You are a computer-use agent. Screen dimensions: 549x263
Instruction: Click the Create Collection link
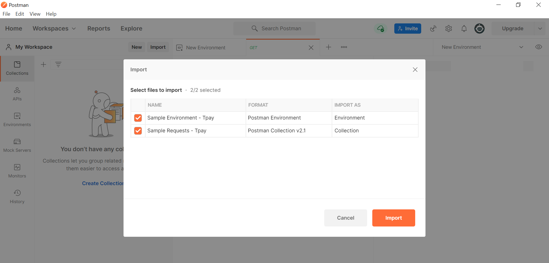[x=103, y=183]
